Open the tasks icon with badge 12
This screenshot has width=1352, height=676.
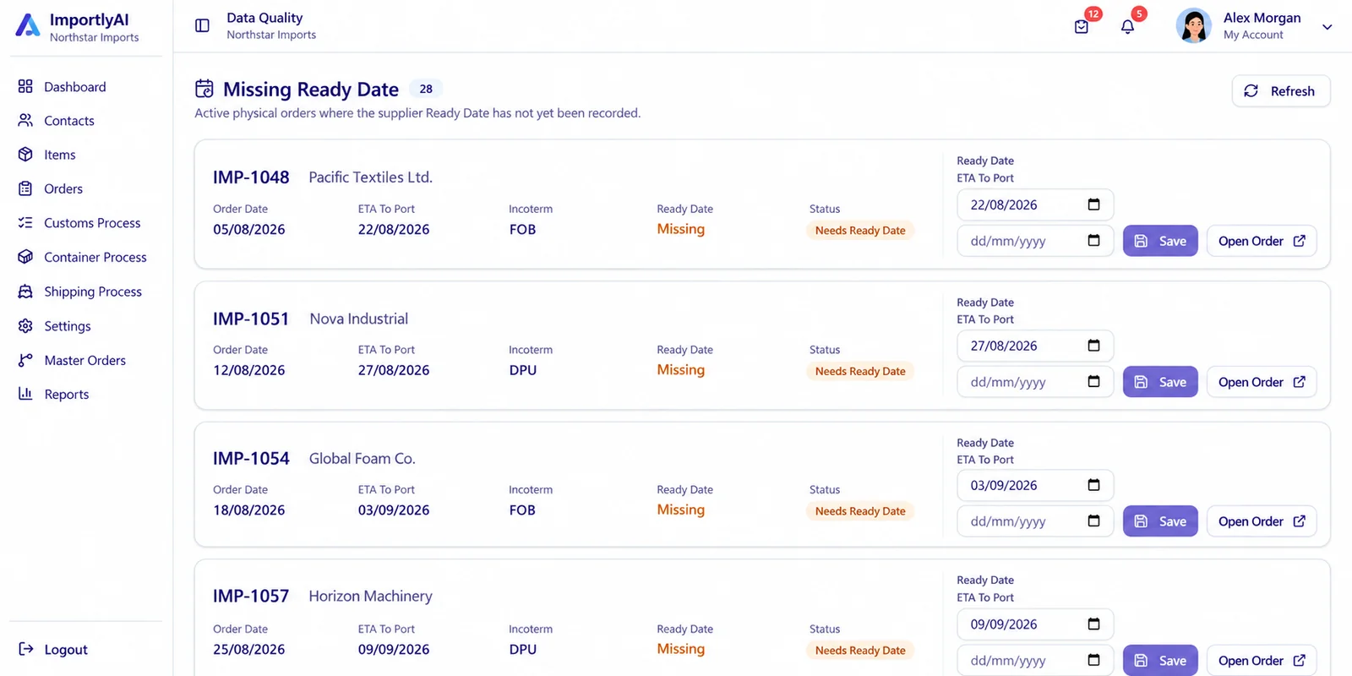[x=1082, y=26]
